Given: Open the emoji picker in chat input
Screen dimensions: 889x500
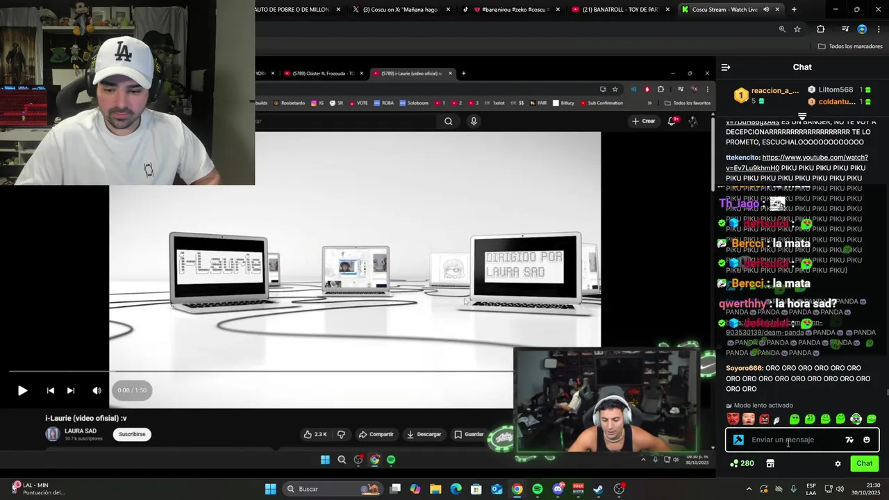Looking at the screenshot, I should [866, 440].
